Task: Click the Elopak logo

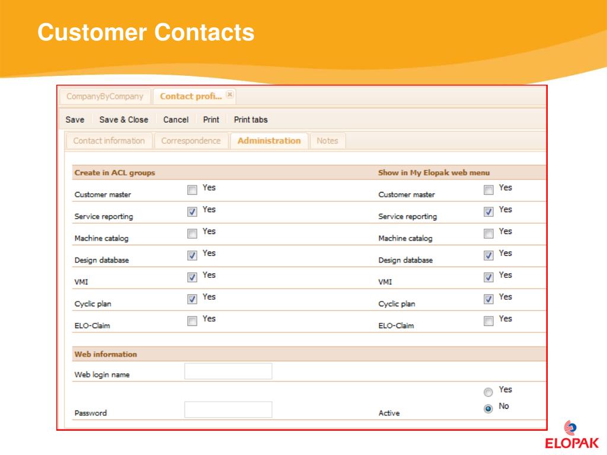Action: pyautogui.click(x=571, y=435)
